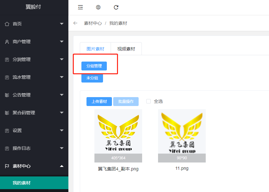Switch to the 图片素材 tab

95,49
